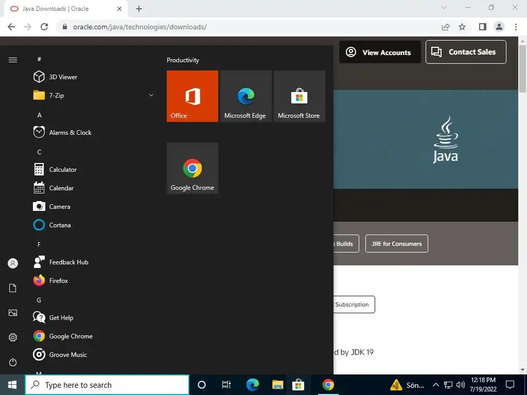This screenshot has height=395, width=527.
Task: Click the Office tile
Action: tap(192, 96)
